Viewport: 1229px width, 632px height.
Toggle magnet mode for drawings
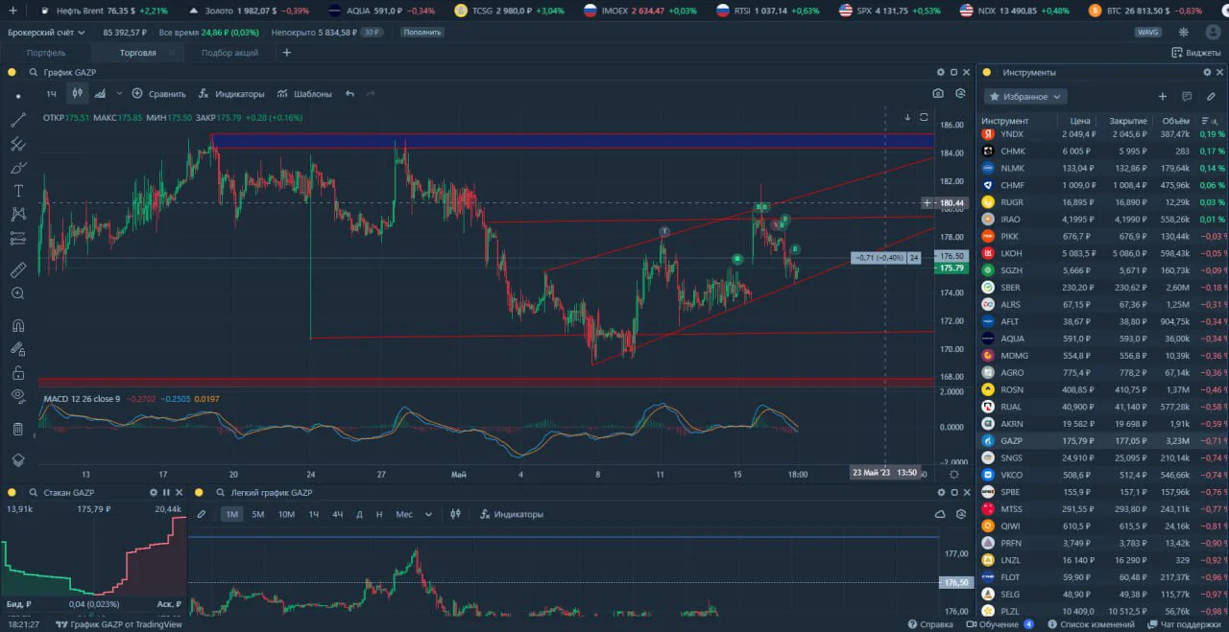(18, 325)
